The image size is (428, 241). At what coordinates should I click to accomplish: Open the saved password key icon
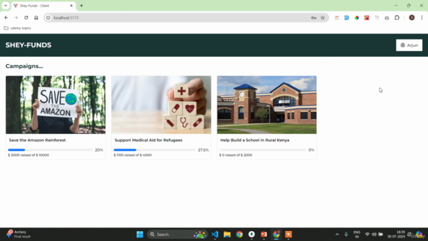pyautogui.click(x=314, y=18)
